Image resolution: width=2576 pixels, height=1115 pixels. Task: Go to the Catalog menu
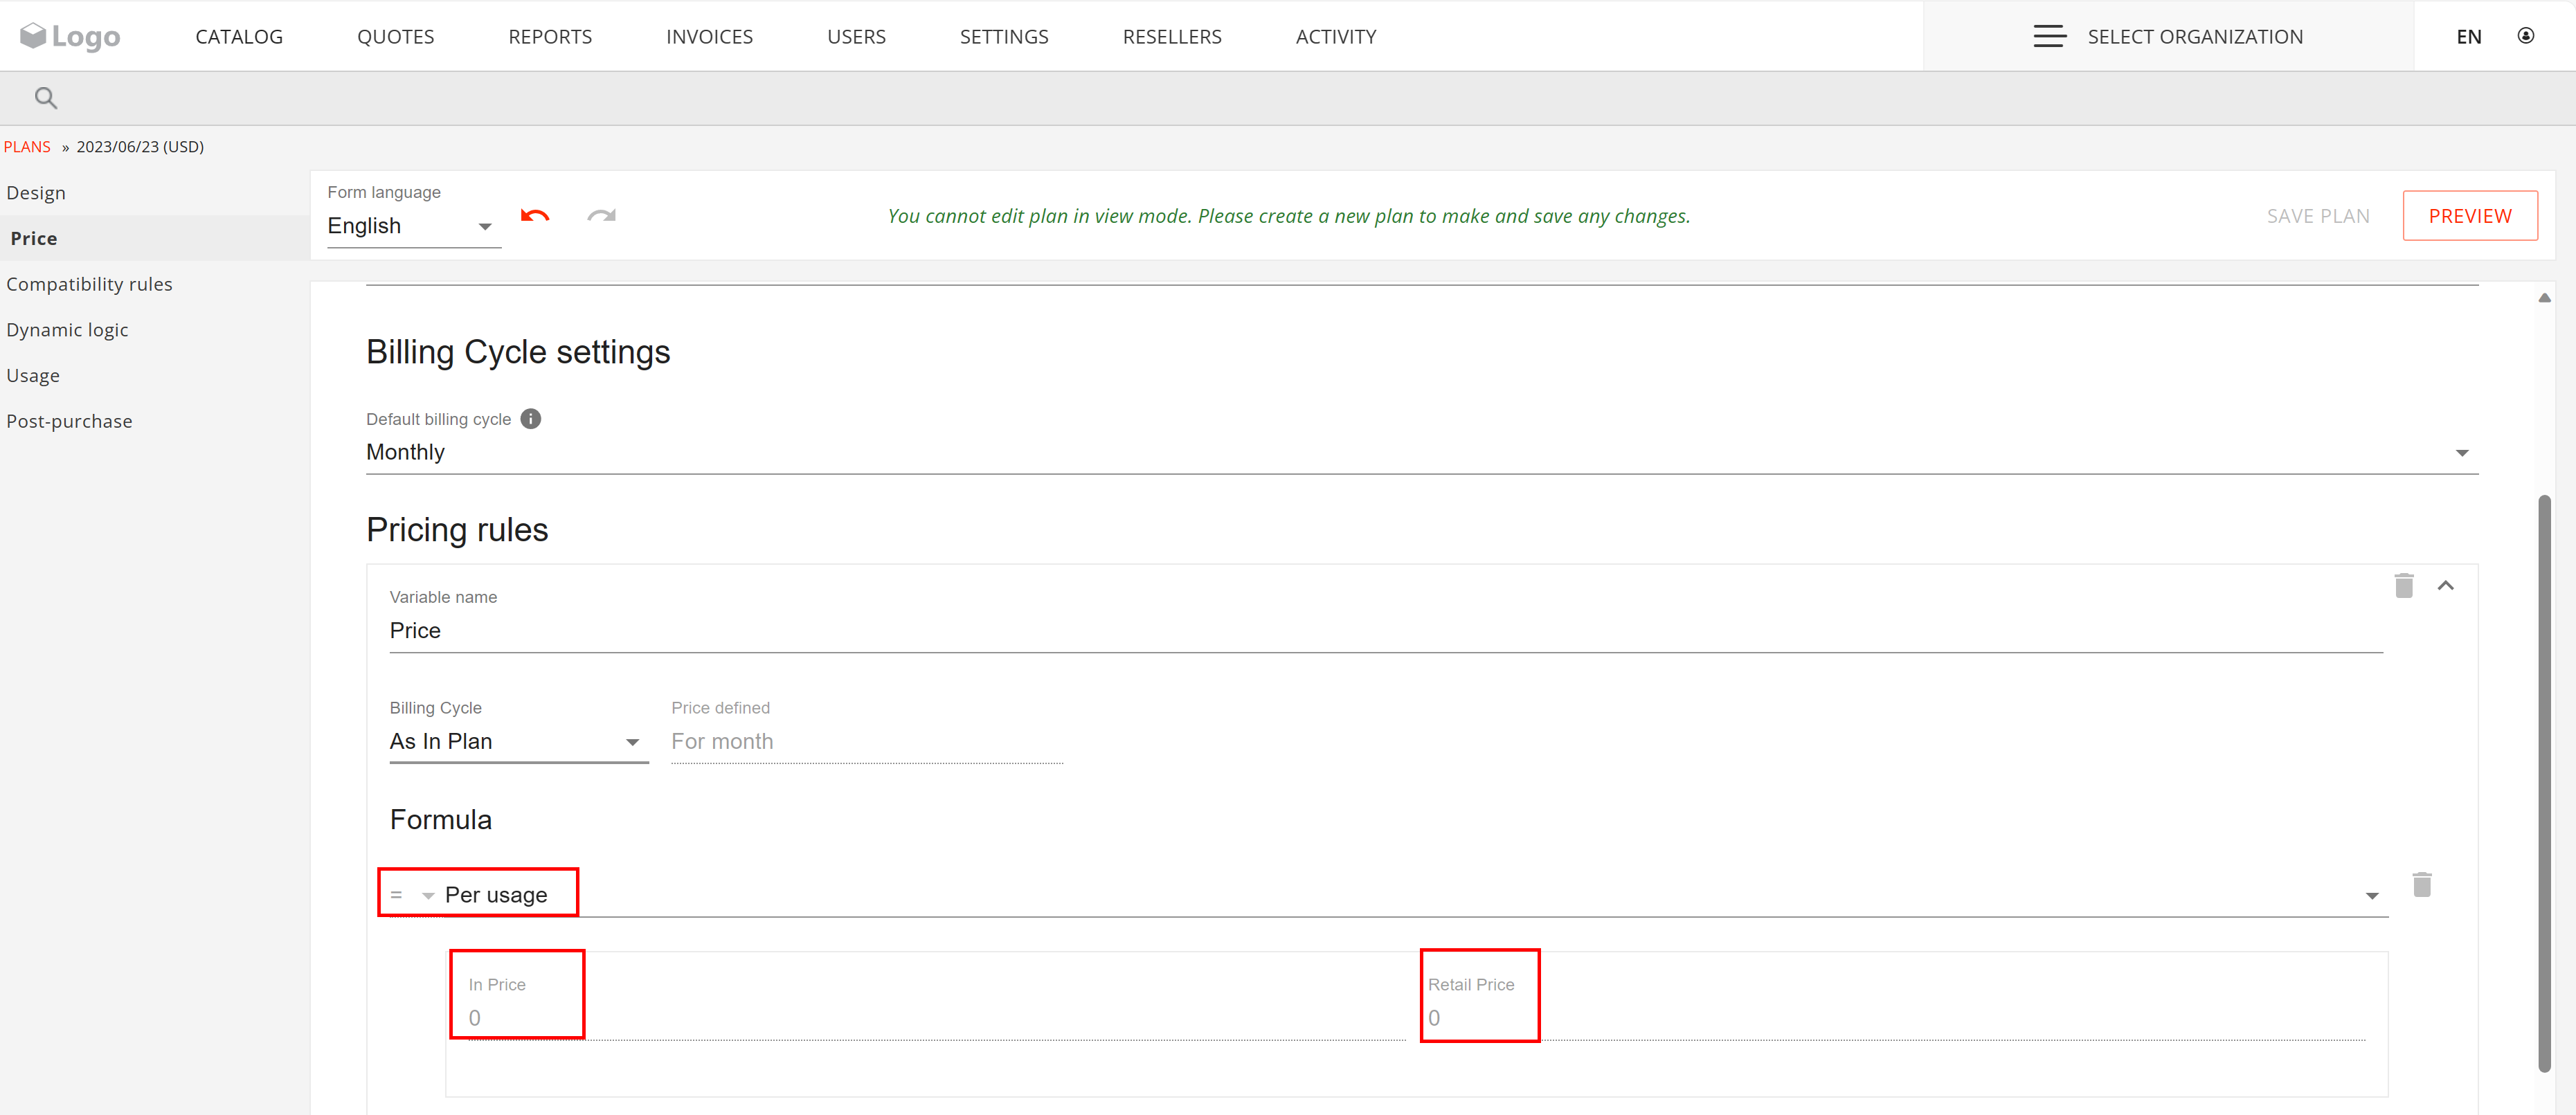tap(239, 36)
